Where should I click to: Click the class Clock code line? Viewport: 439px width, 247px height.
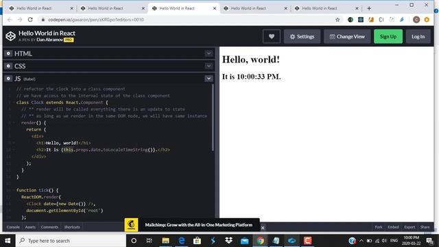pyautogui.click(x=62, y=102)
